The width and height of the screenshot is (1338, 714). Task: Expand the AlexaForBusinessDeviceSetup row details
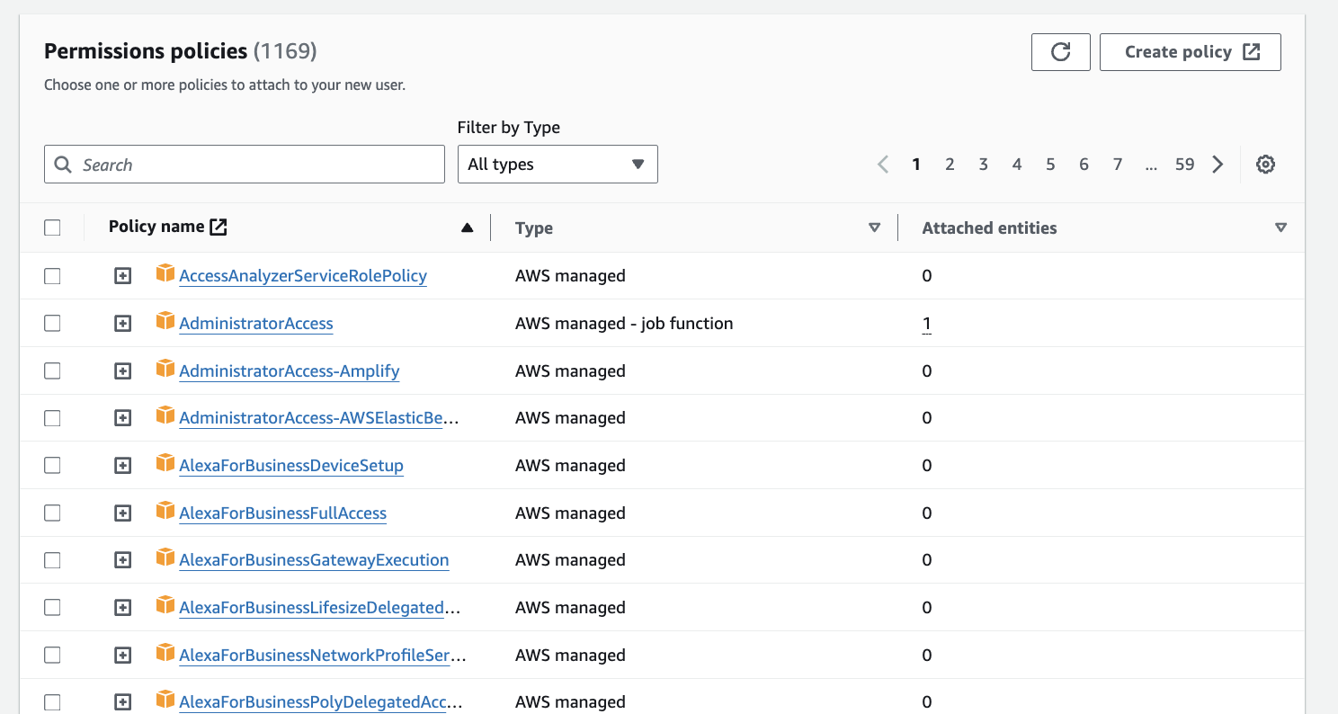[123, 466]
